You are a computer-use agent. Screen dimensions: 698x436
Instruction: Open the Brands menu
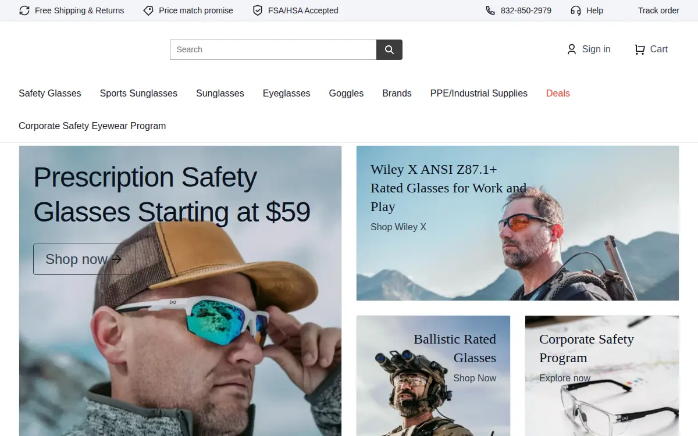pyautogui.click(x=397, y=93)
